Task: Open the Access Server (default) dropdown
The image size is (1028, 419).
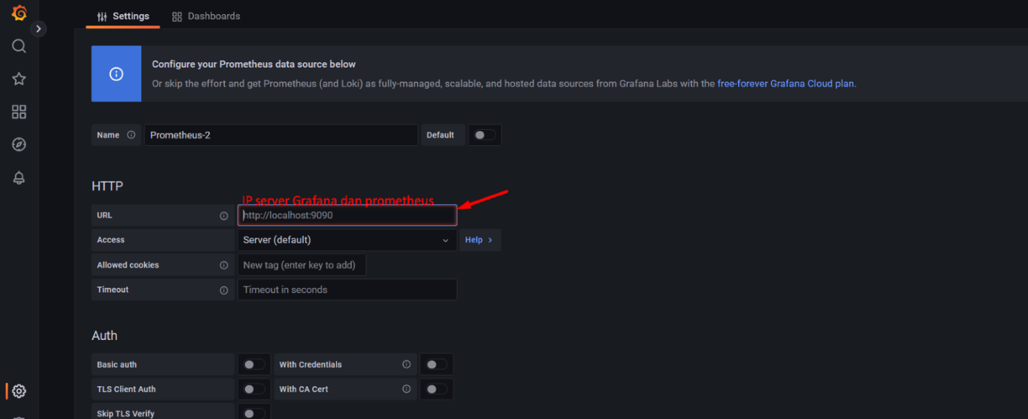Action: click(x=347, y=240)
